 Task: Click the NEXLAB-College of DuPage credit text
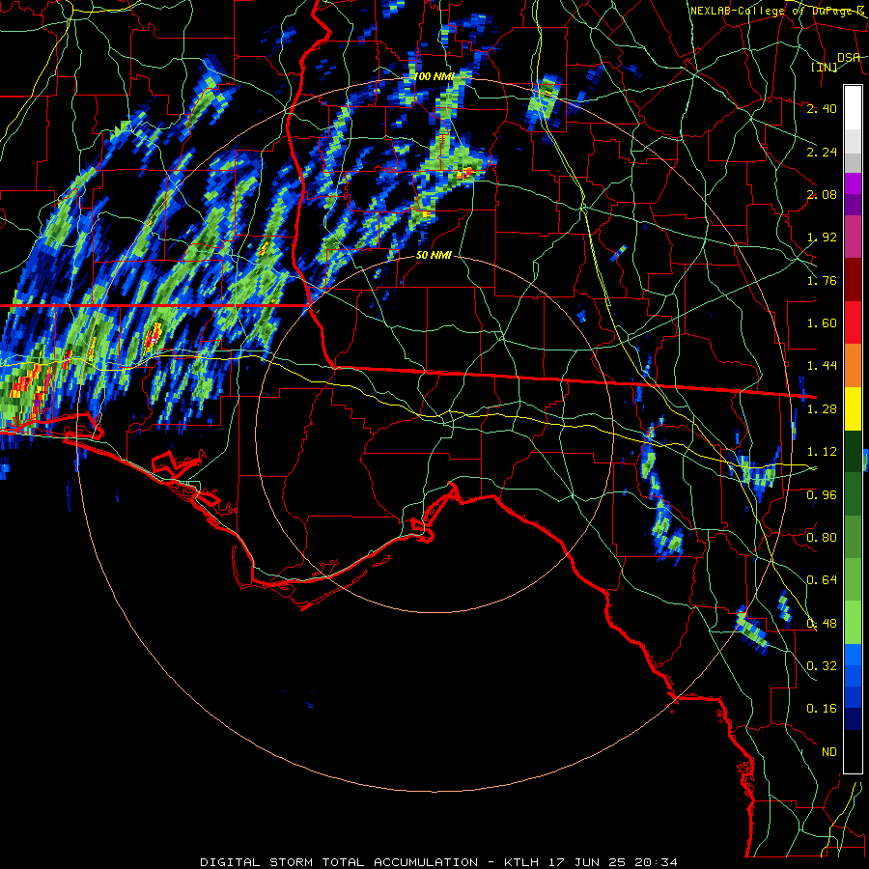(777, 11)
